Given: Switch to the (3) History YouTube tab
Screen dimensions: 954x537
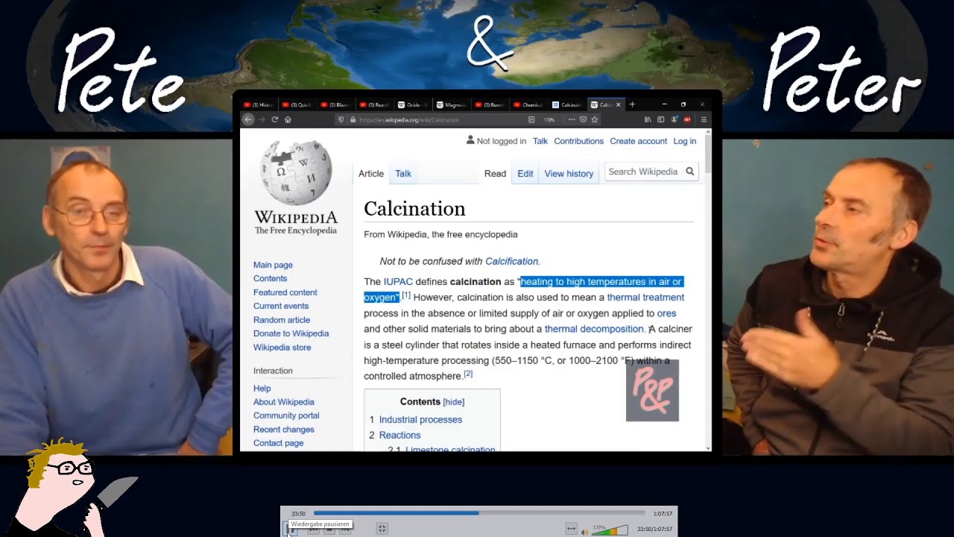Looking at the screenshot, I should (x=258, y=104).
